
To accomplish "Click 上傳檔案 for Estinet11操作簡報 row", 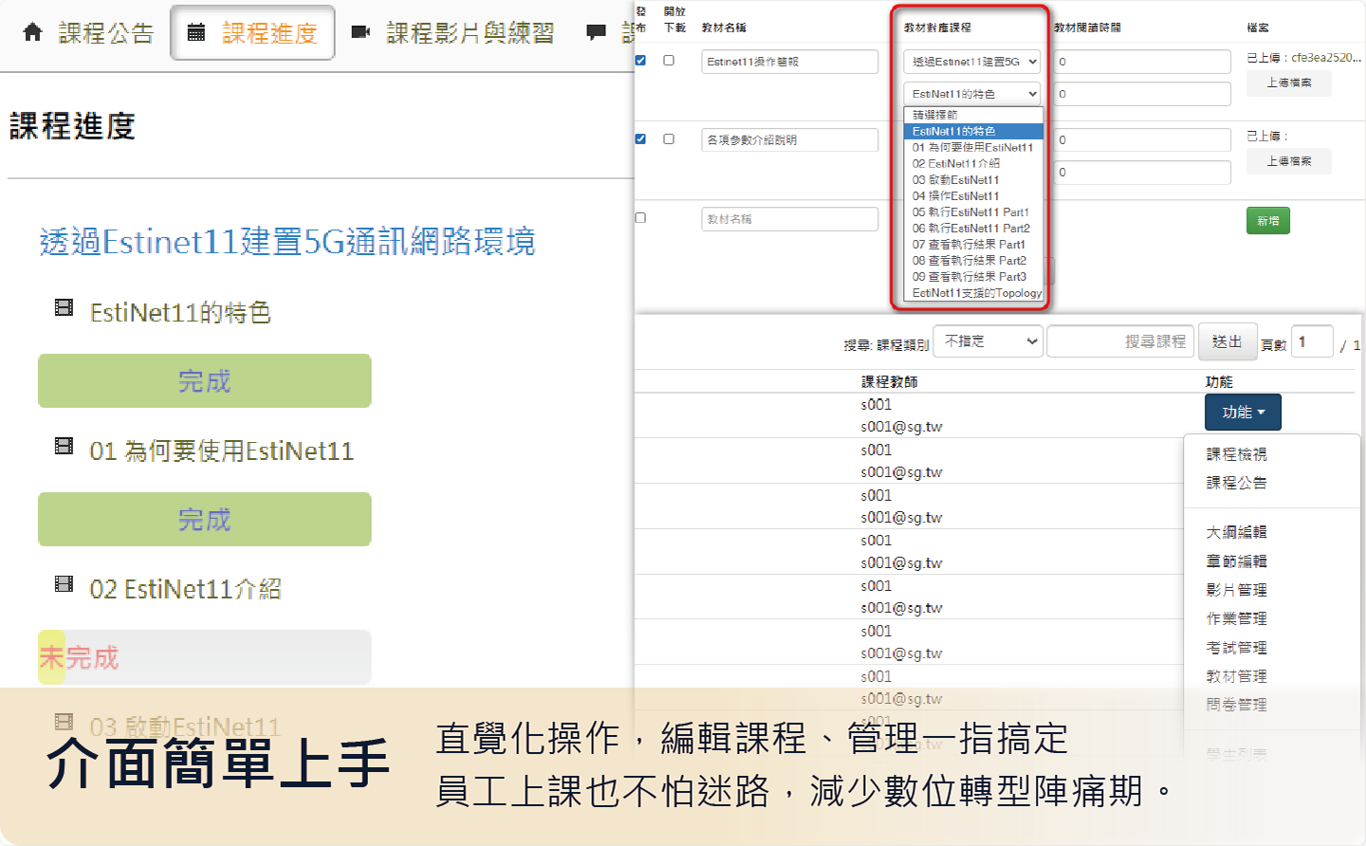I will (x=1289, y=83).
